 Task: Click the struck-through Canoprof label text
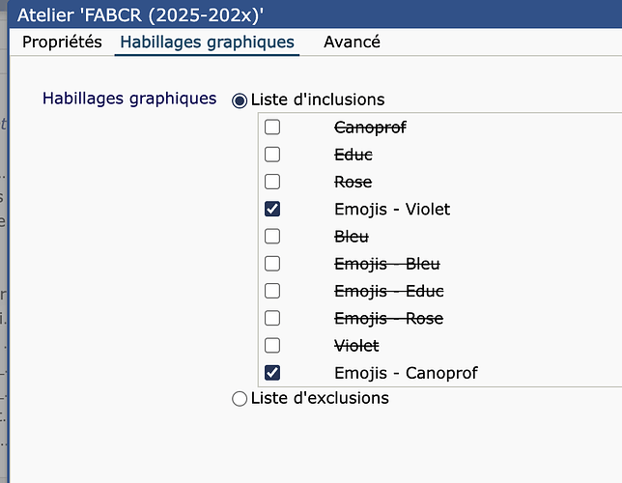click(x=370, y=128)
